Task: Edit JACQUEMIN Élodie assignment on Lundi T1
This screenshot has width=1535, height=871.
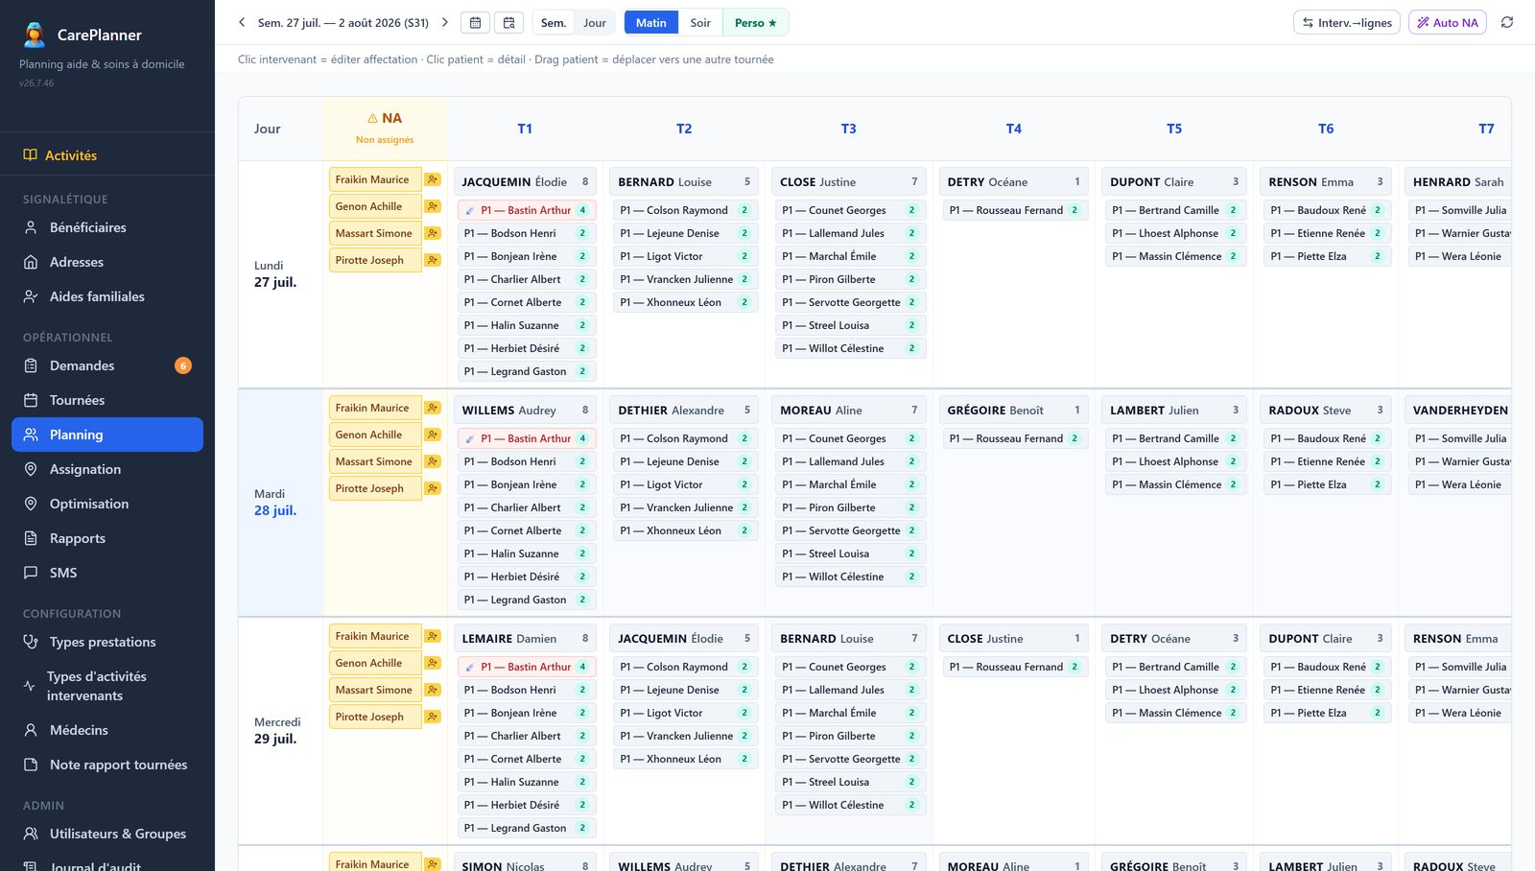Action: (x=525, y=181)
